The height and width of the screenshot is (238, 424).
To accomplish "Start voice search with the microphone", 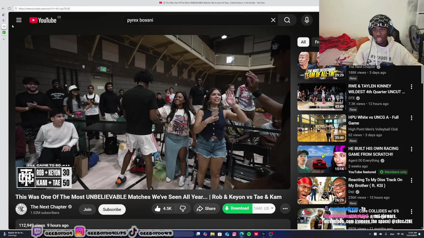I will [307, 20].
